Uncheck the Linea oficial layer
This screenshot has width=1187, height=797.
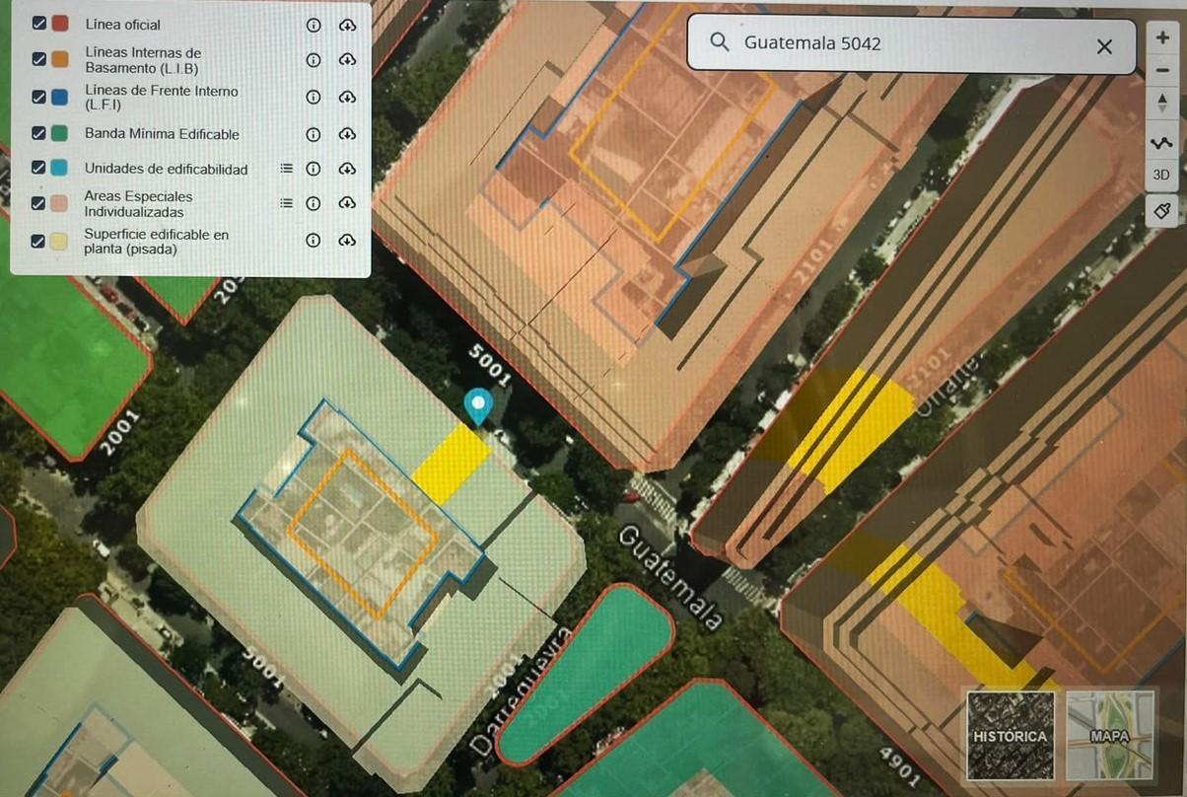click(39, 24)
